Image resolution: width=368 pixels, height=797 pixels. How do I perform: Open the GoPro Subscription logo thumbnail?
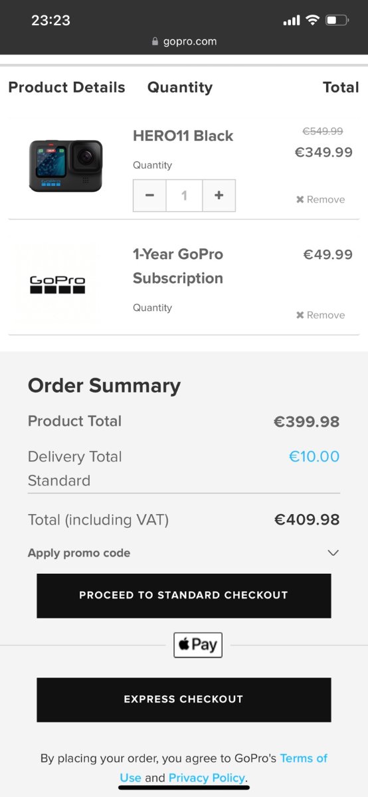point(57,284)
